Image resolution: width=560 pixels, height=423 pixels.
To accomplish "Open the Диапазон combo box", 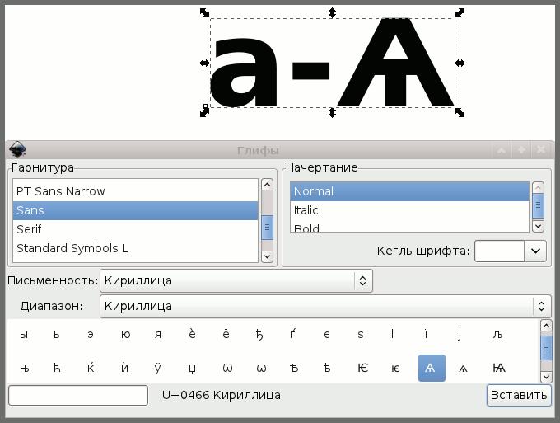I will (325, 307).
